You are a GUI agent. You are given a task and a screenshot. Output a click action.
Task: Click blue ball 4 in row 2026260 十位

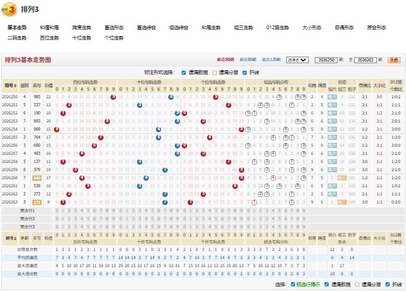146,178
